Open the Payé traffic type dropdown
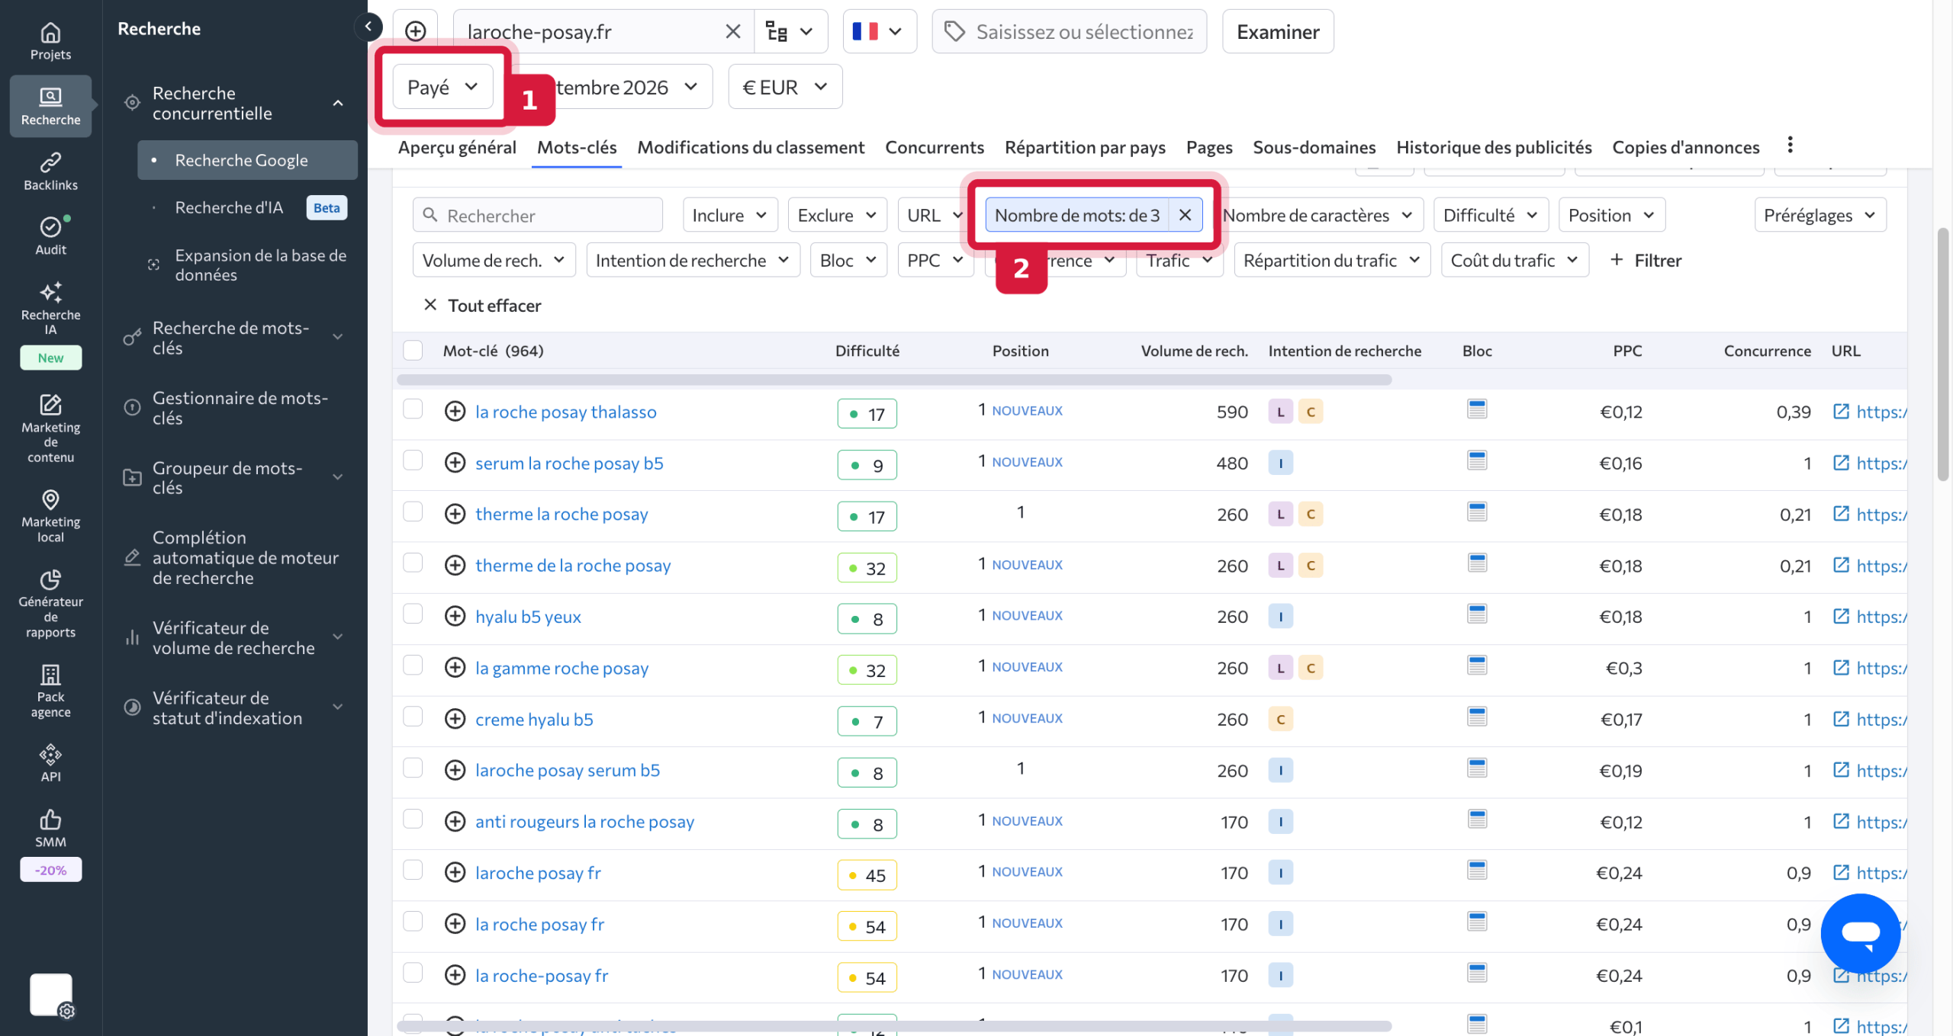This screenshot has width=1953, height=1036. pos(442,87)
